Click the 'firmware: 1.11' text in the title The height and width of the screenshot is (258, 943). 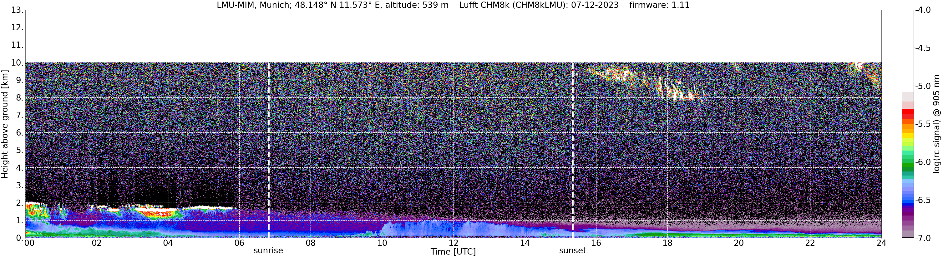click(659, 5)
